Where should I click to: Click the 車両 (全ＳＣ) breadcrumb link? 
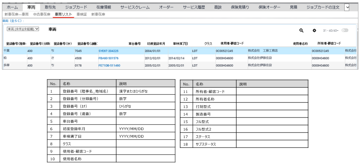point(13,20)
